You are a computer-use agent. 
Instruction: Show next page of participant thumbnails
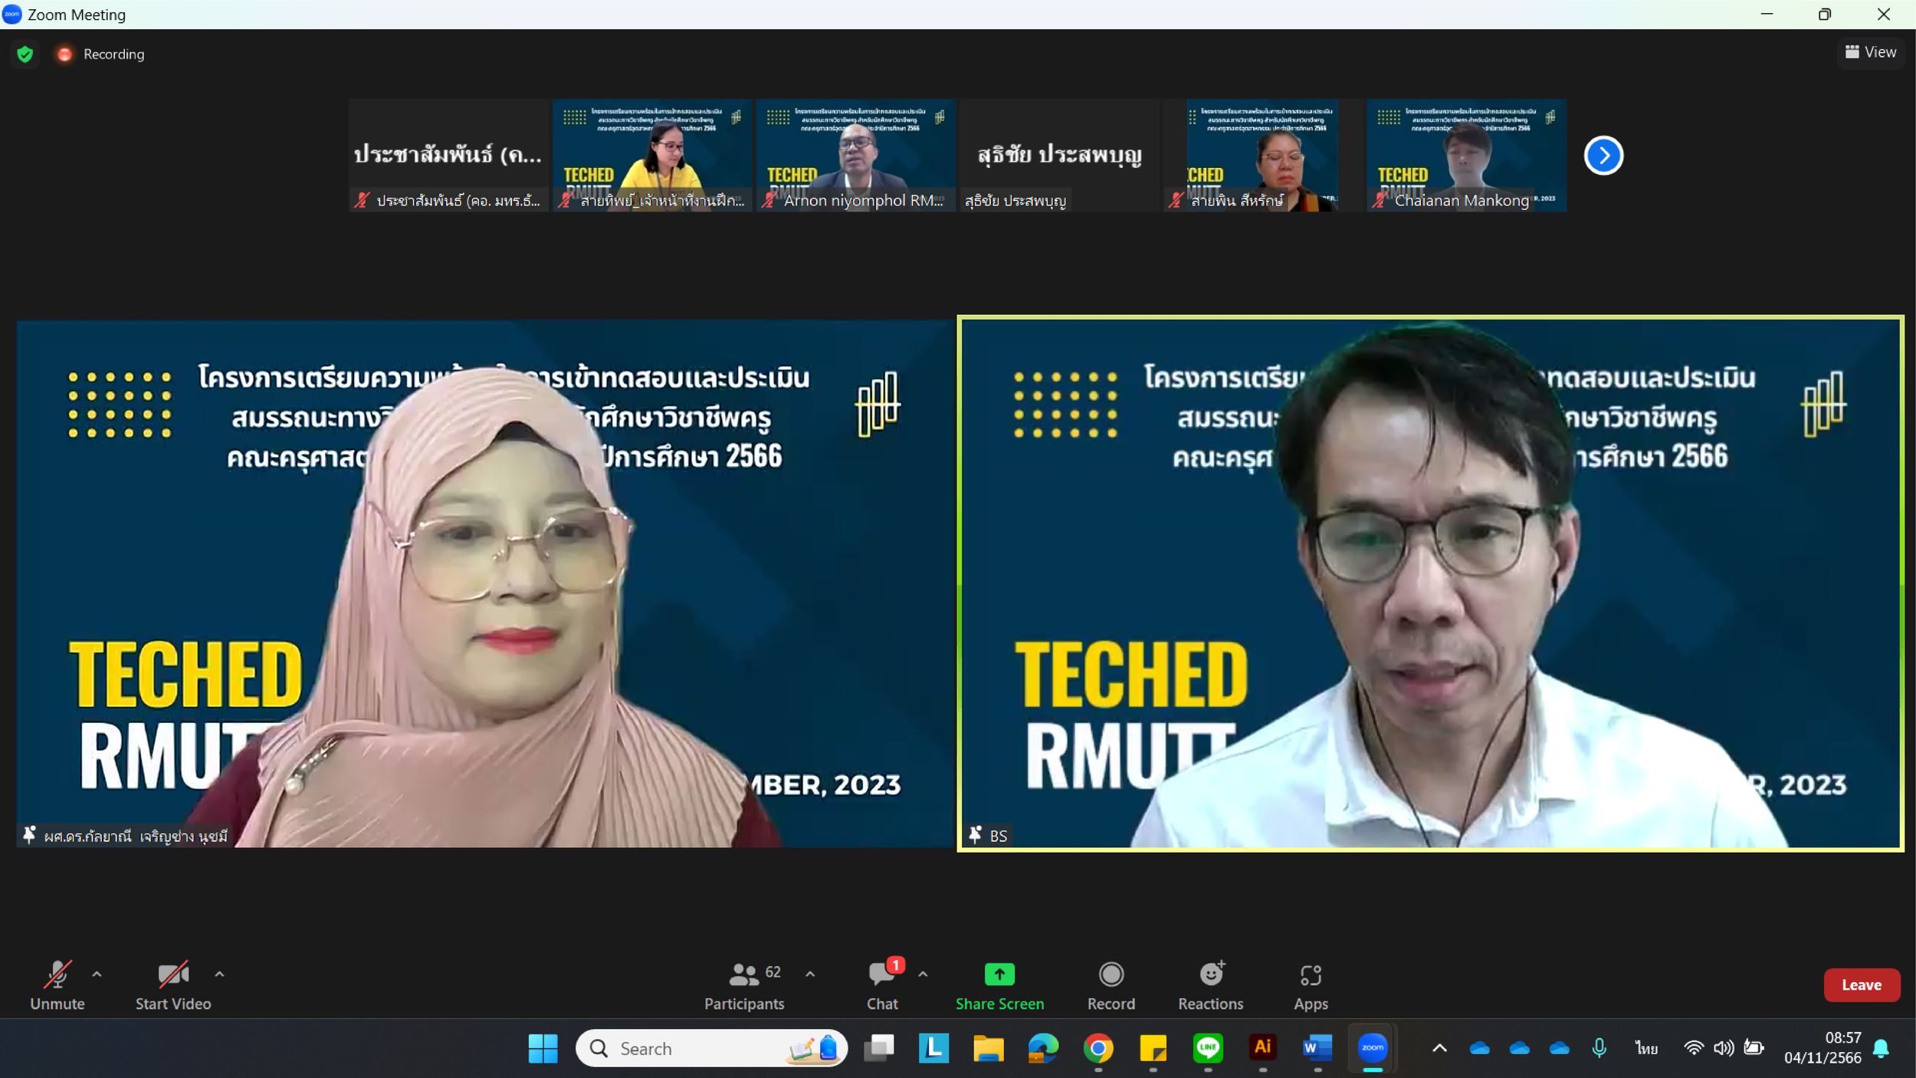click(1603, 156)
